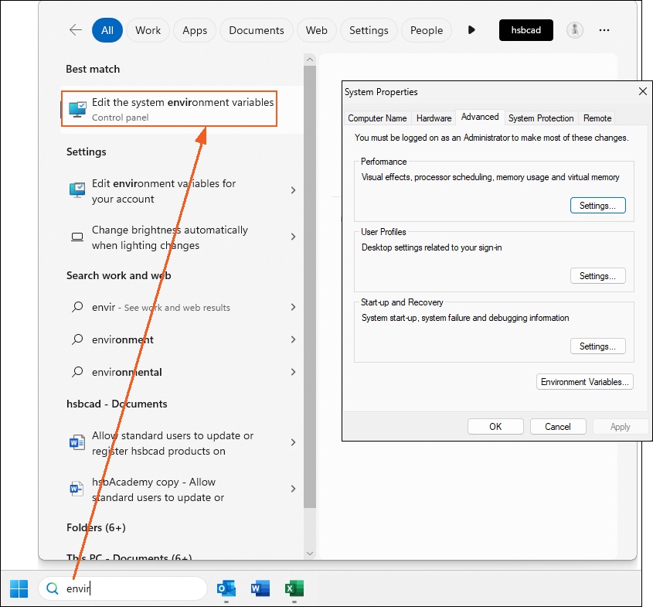Click the scroll-up arrow of results list
This screenshot has width=653, height=607.
[x=309, y=60]
